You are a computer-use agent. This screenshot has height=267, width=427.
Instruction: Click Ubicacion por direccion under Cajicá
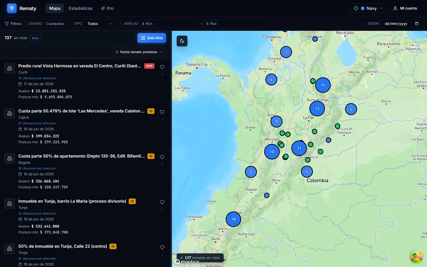(x=37, y=123)
